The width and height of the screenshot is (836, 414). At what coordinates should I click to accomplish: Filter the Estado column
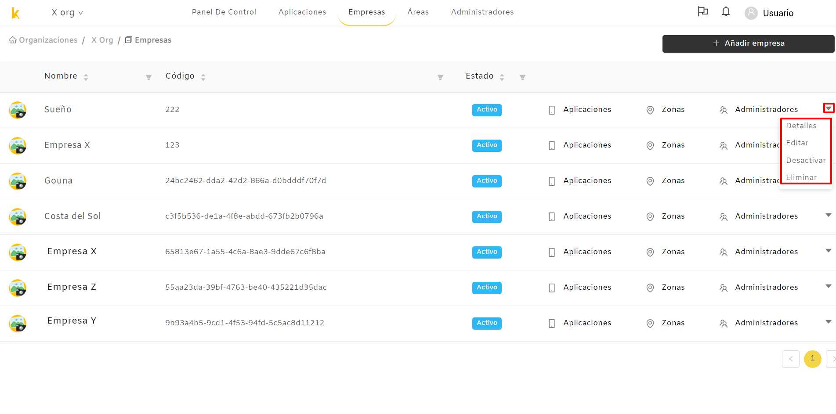coord(522,77)
